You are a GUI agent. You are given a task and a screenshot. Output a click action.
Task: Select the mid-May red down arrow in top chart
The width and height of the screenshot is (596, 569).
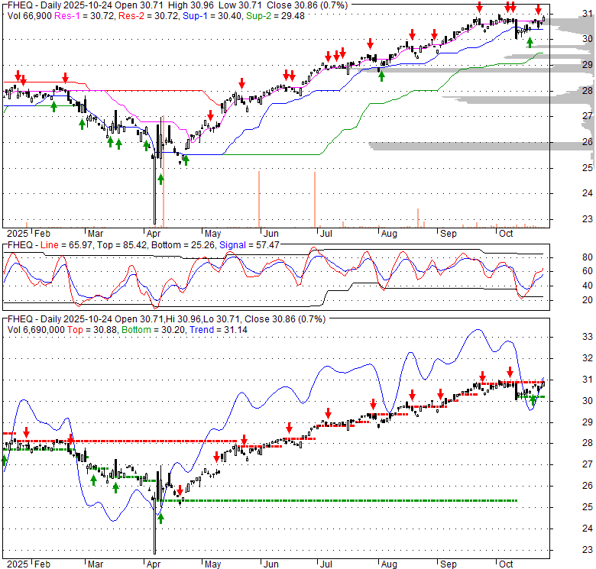pyautogui.click(x=241, y=83)
